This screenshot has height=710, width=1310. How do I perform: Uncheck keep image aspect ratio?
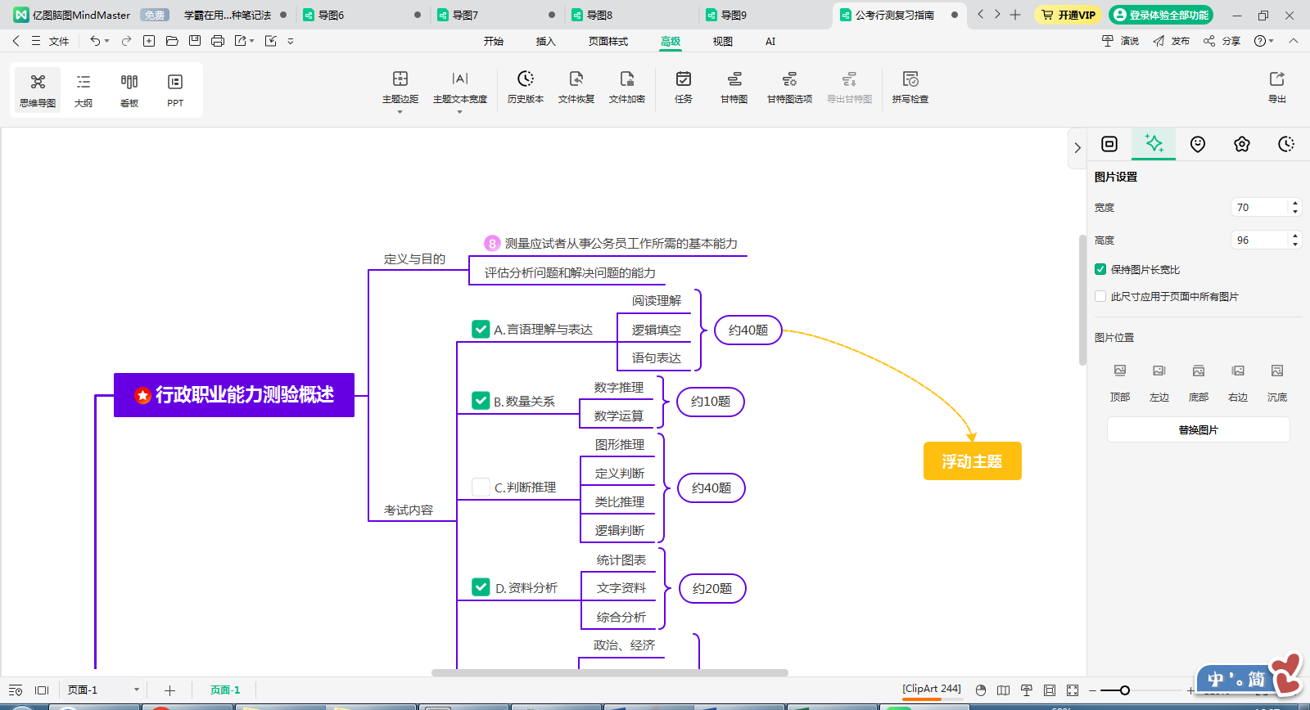pos(1100,269)
